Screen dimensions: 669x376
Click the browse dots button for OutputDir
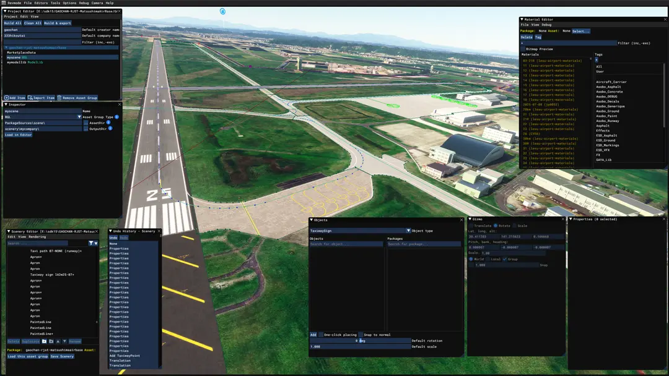point(85,129)
